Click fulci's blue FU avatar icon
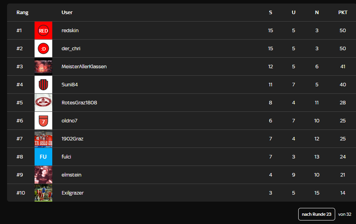356x224 pixels. pos(43,157)
